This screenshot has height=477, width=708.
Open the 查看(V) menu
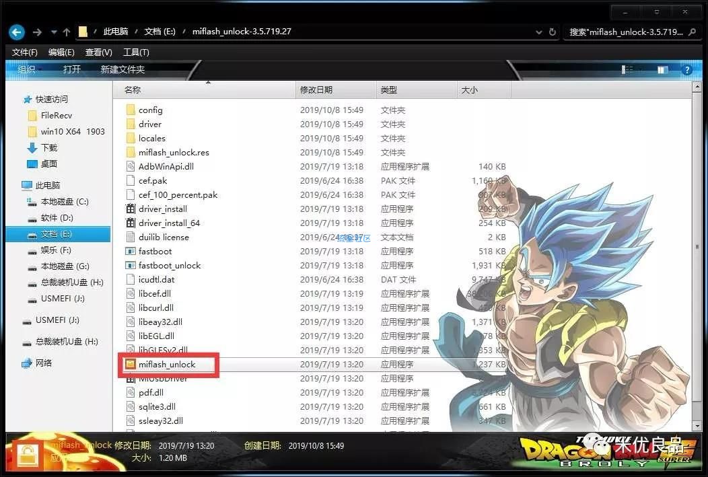pyautogui.click(x=99, y=52)
